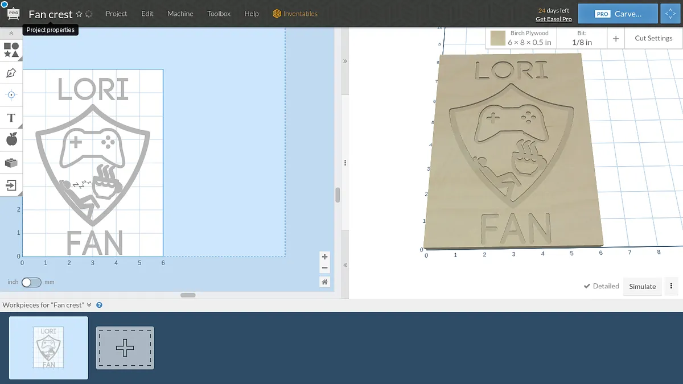The height and width of the screenshot is (384, 683).
Task: Click the Import file icon
Action: pos(11,185)
